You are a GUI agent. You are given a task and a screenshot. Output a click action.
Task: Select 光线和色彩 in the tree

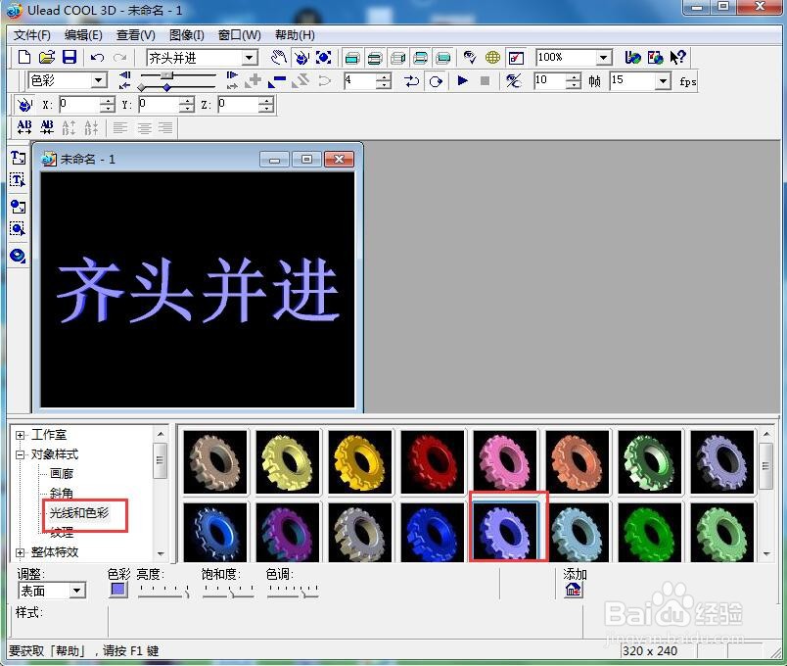tap(79, 513)
